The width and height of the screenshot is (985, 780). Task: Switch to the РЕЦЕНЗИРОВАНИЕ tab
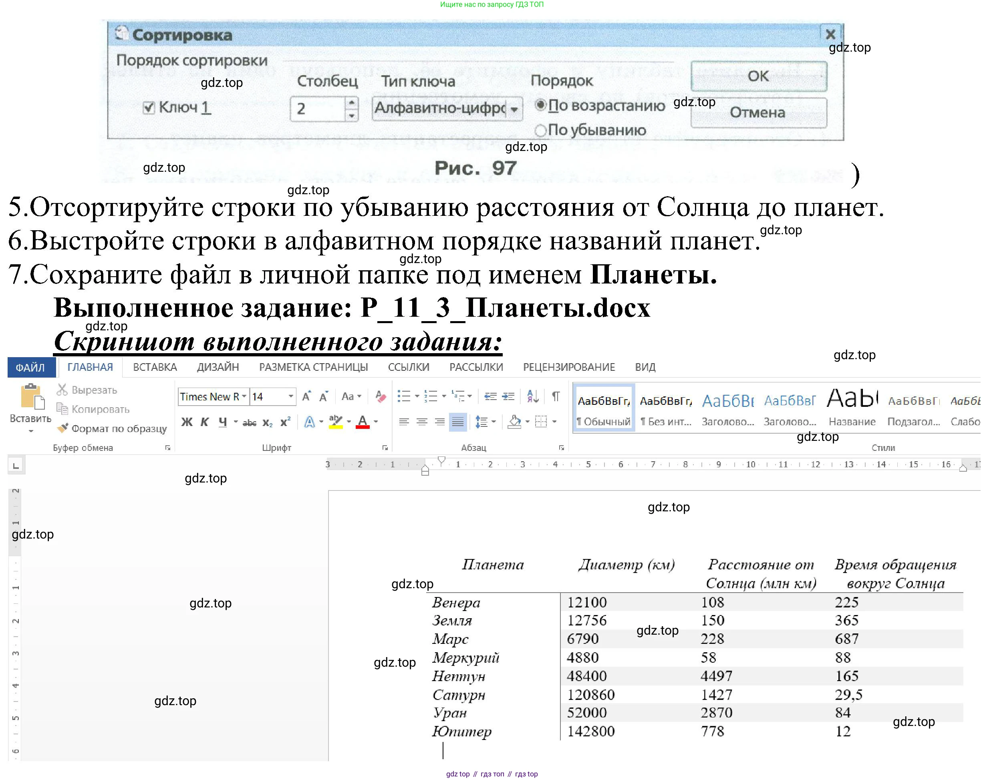(x=570, y=368)
